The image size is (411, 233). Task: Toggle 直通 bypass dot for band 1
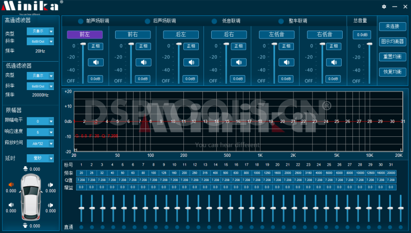coord(81,227)
